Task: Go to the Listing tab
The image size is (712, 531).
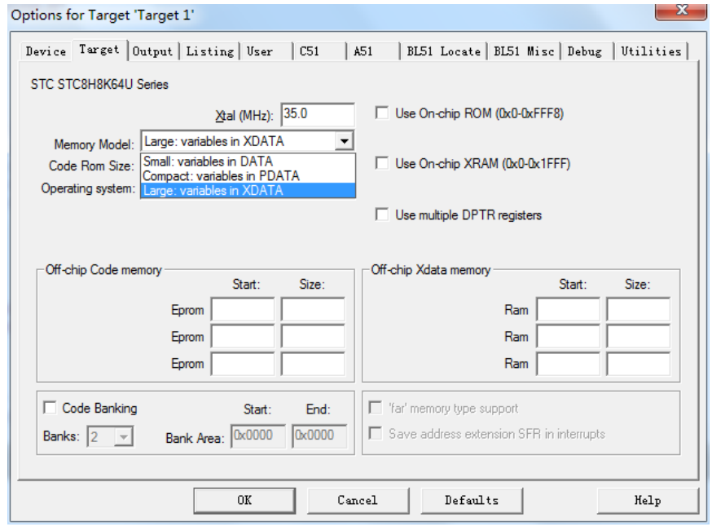Action: [210, 51]
